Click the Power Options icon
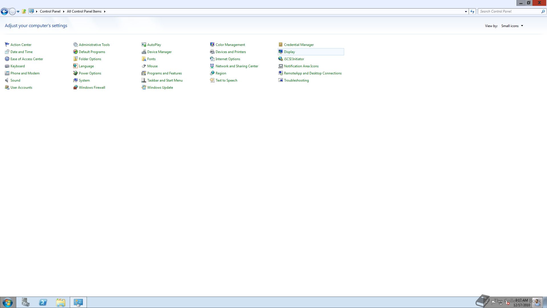Image resolution: width=547 pixels, height=308 pixels. pyautogui.click(x=75, y=73)
